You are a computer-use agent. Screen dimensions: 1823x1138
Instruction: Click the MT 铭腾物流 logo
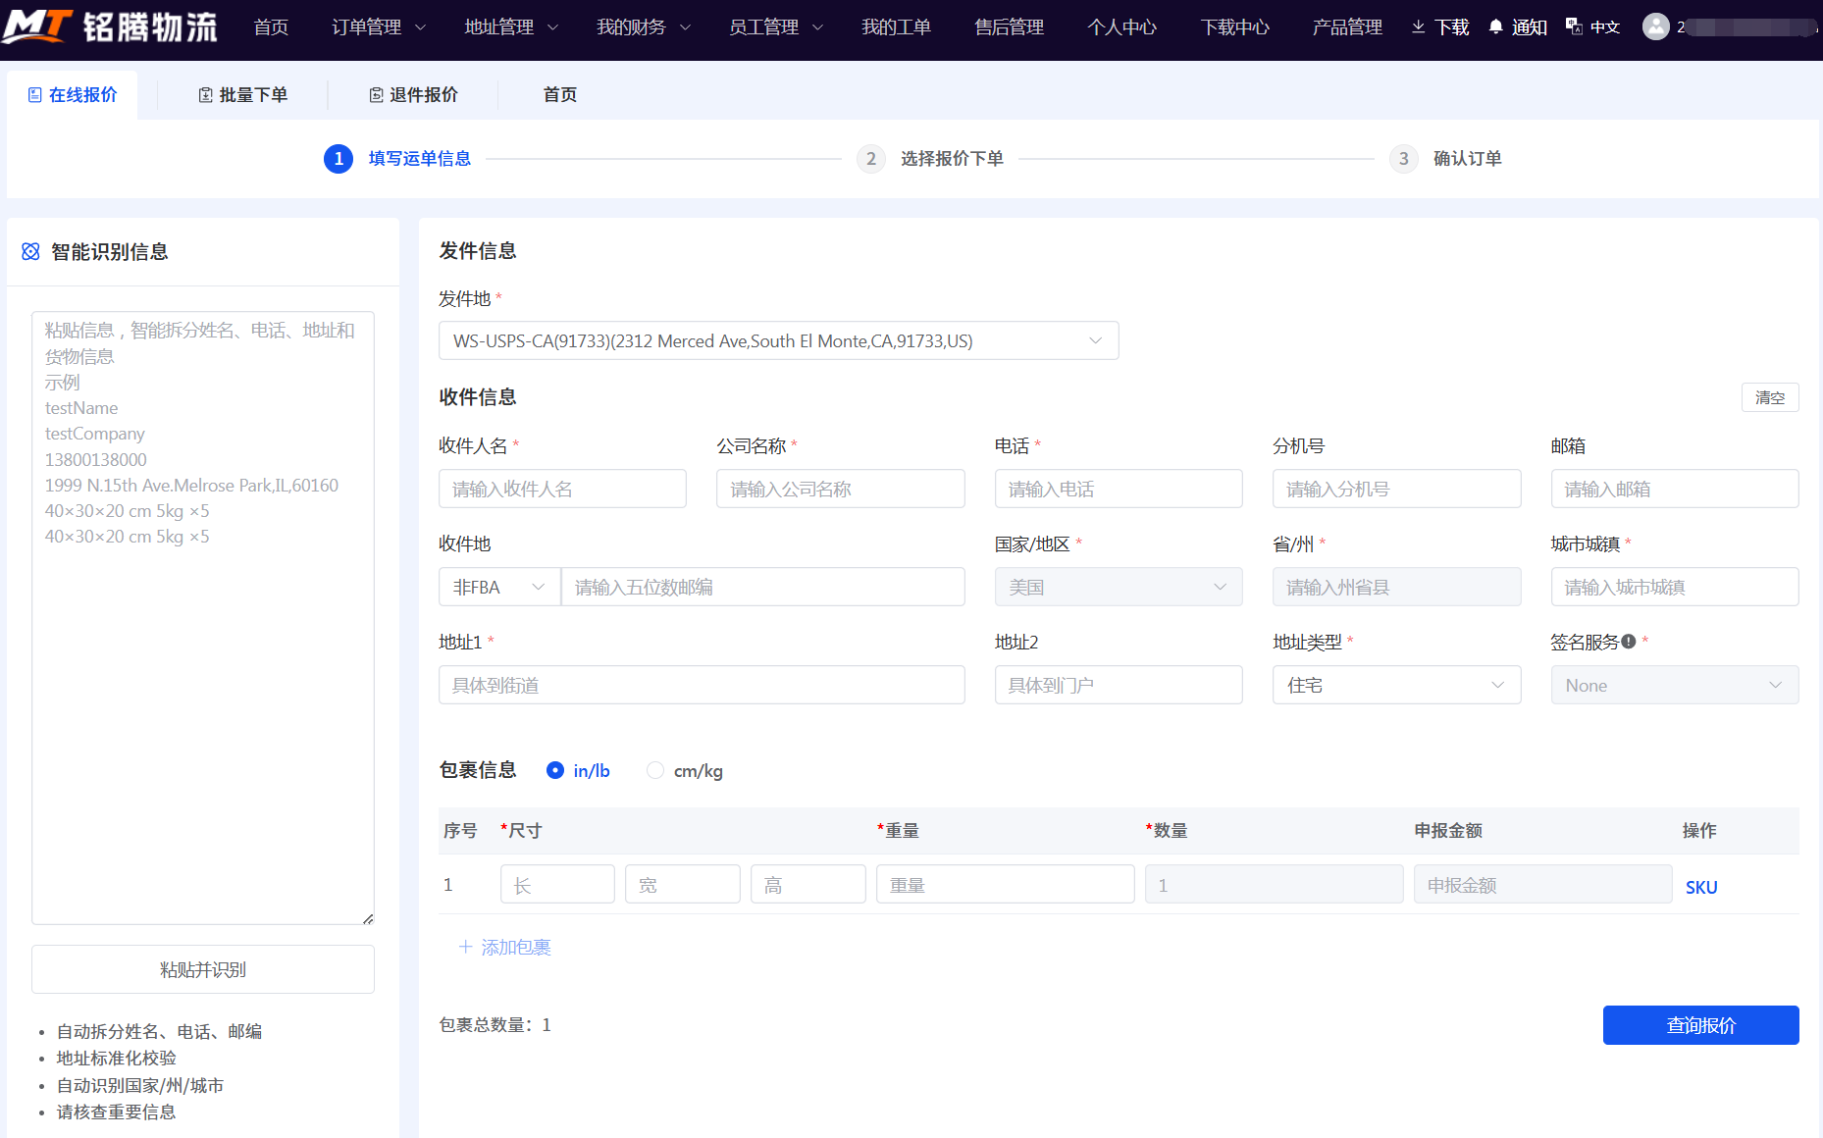(x=110, y=26)
